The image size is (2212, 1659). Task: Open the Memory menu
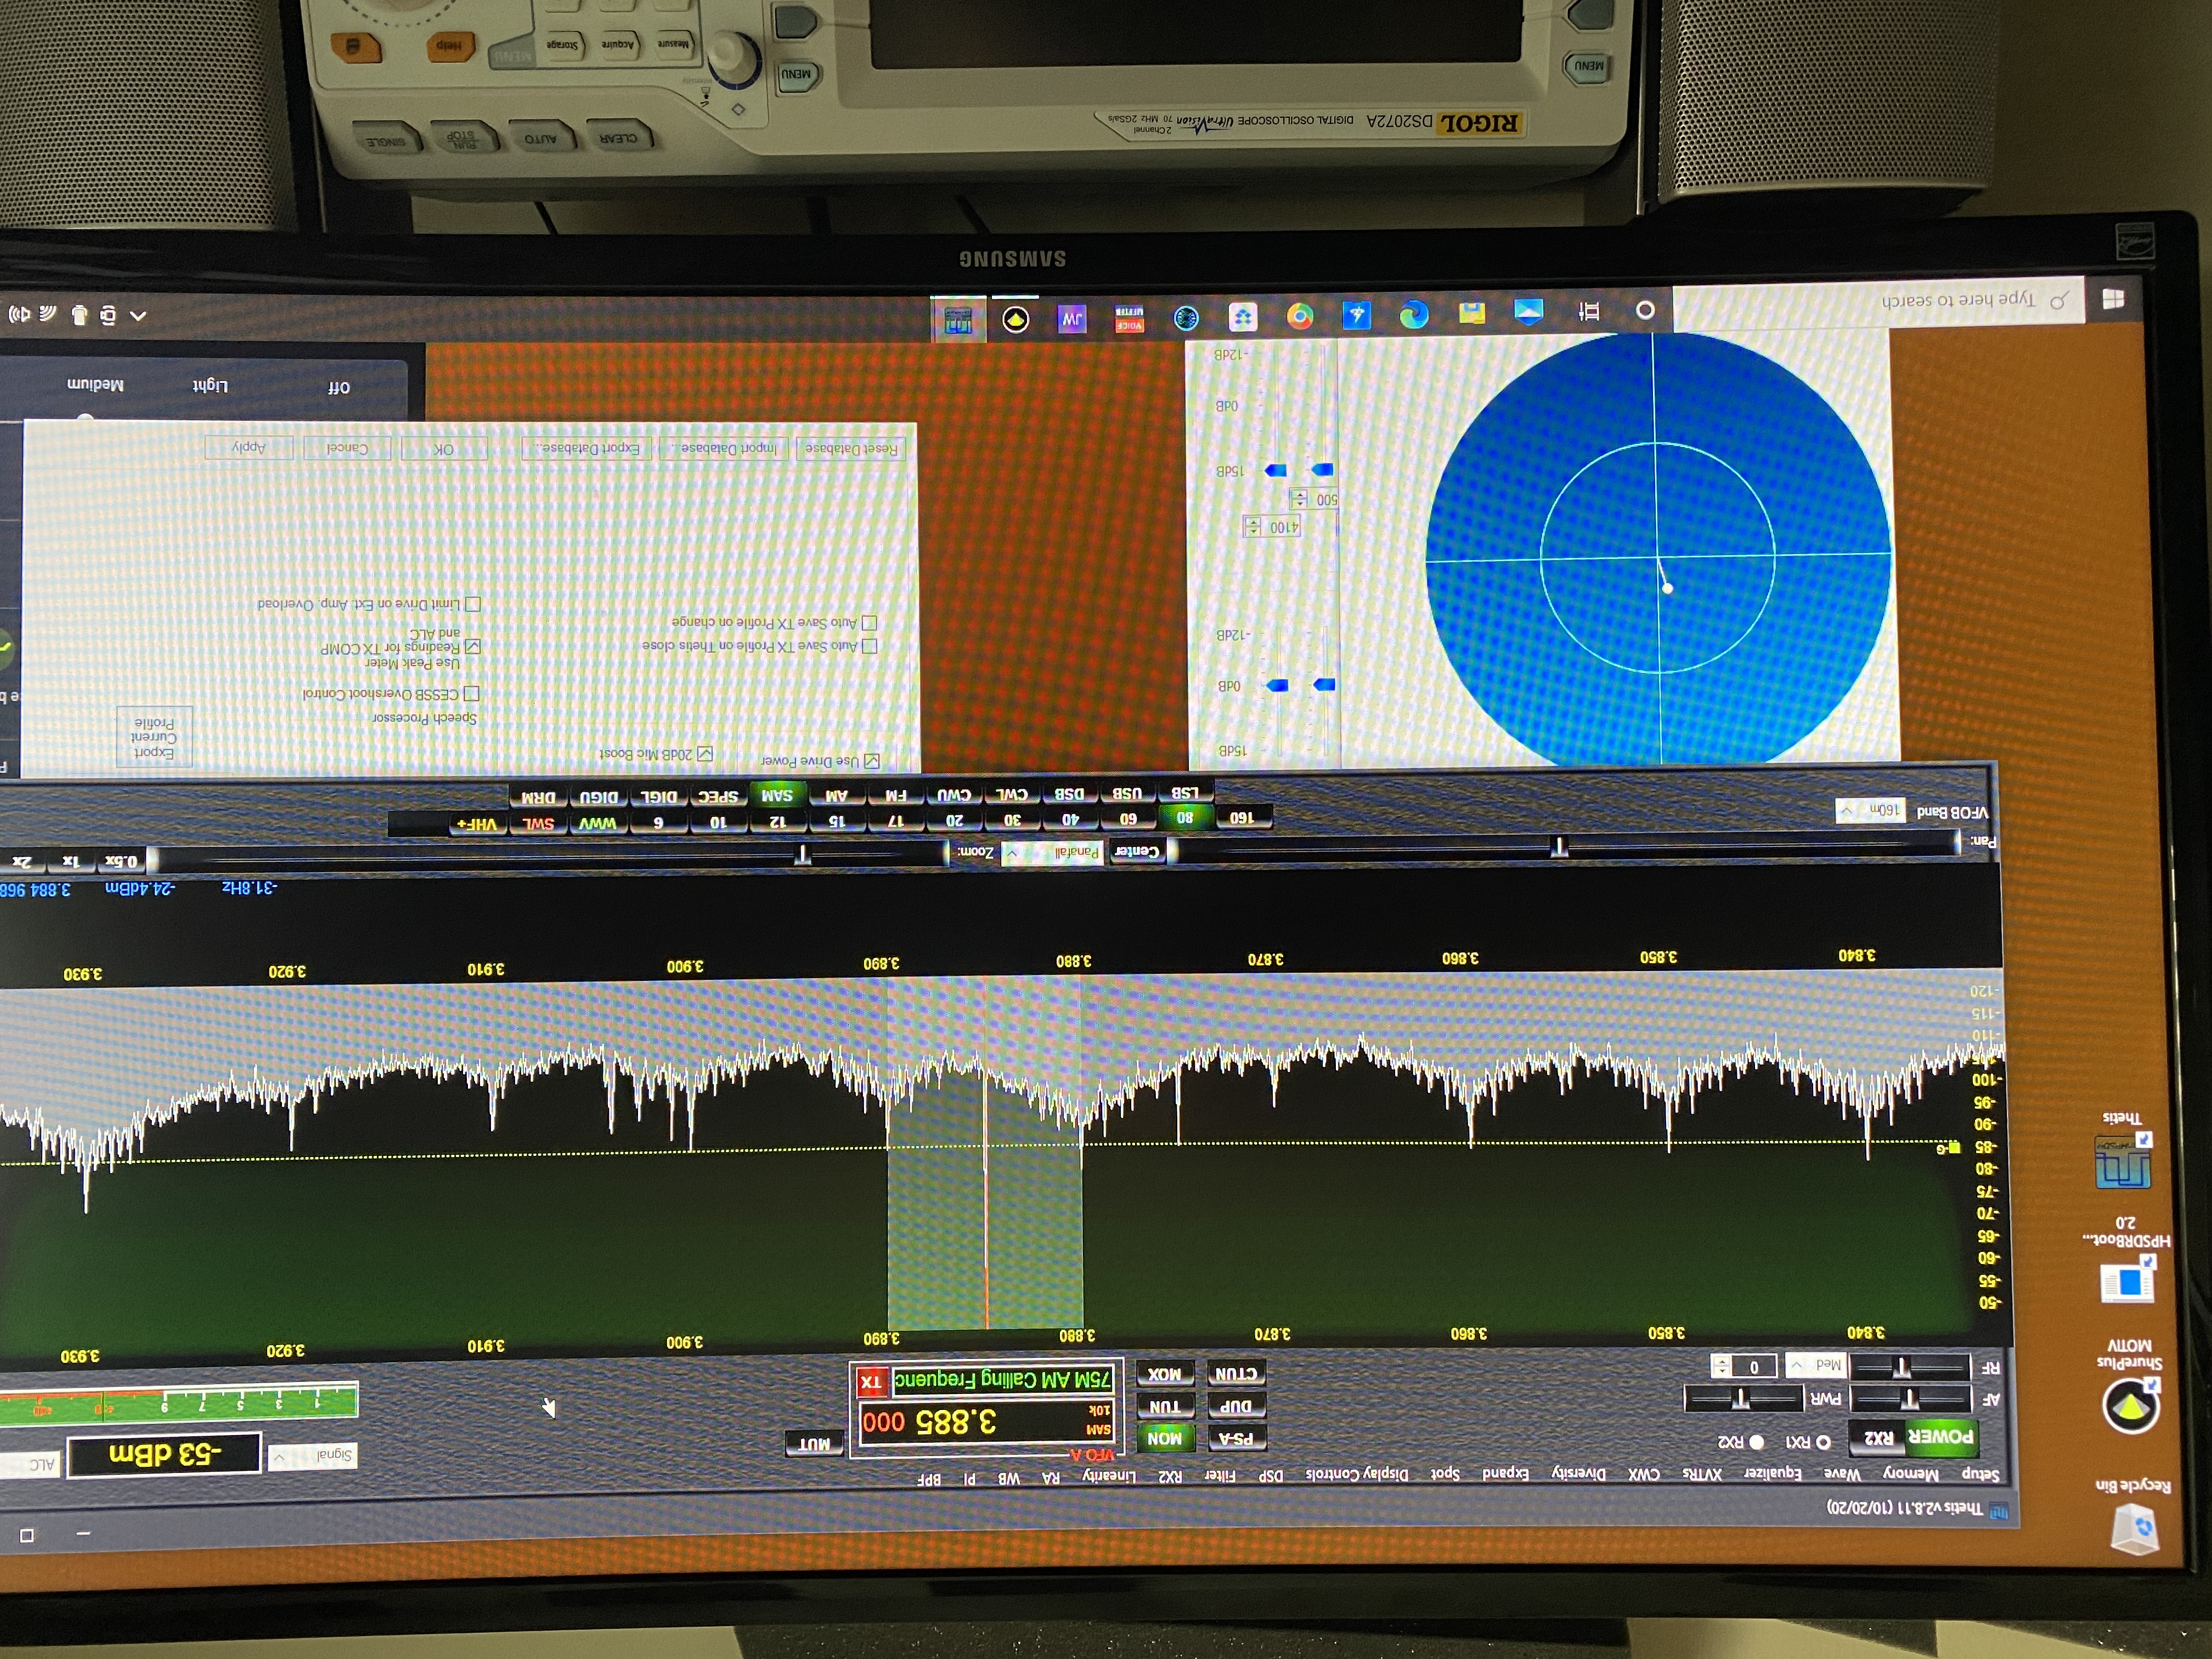1911,1474
